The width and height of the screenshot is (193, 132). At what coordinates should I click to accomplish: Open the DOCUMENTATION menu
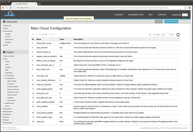click(136, 15)
